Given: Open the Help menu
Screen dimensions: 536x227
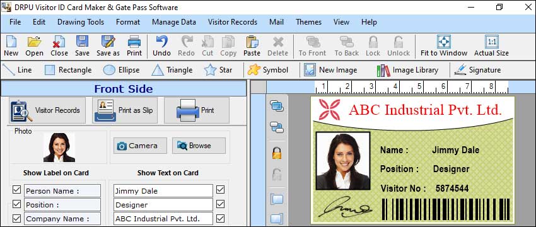Looking at the screenshot, I should click(369, 22).
